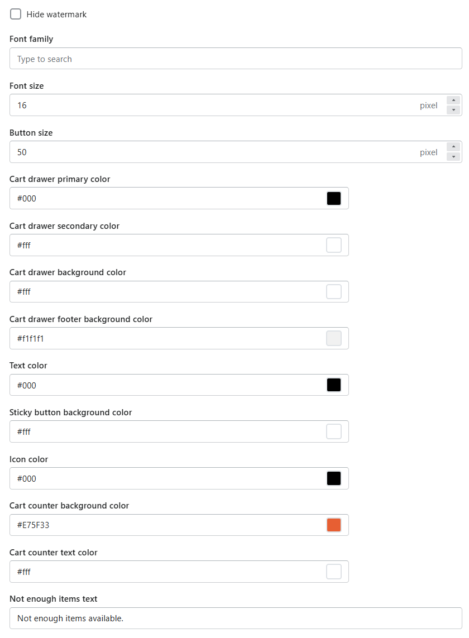Open orange Cart counter background color swatch
Viewport: 469px width, 638px height.
click(x=334, y=525)
